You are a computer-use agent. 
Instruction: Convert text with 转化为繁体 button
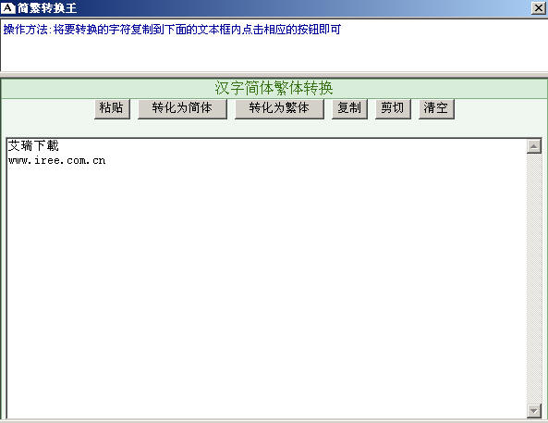click(x=279, y=109)
